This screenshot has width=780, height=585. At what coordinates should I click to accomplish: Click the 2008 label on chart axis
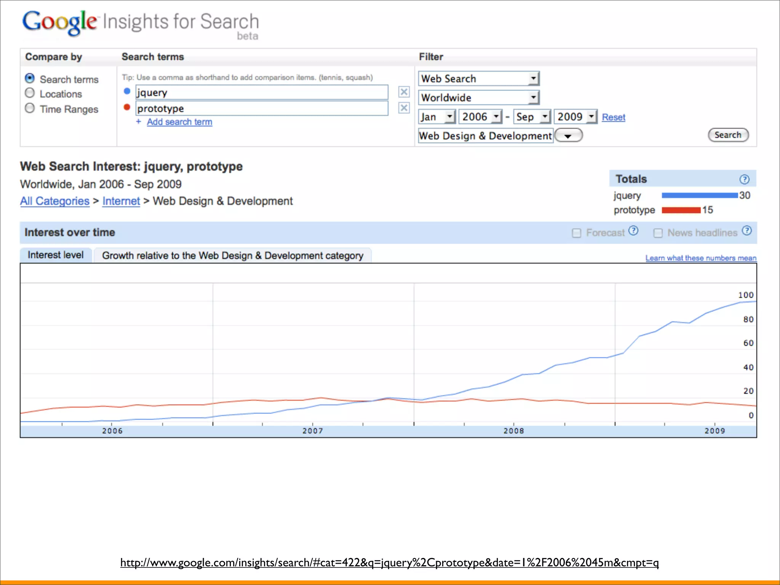click(514, 431)
